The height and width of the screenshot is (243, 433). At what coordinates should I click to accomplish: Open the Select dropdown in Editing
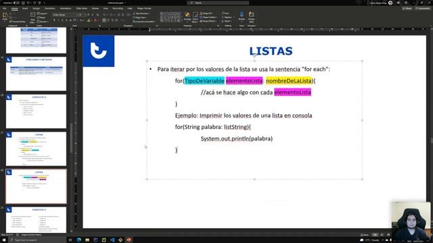click(227, 21)
